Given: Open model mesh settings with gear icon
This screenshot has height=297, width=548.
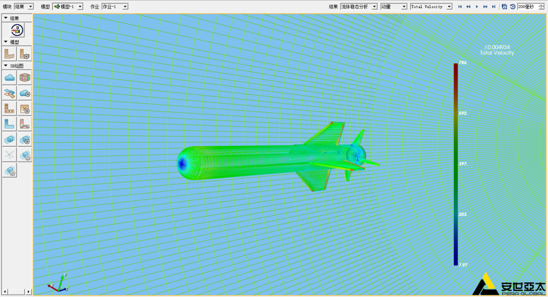Looking at the screenshot, I should [24, 54].
